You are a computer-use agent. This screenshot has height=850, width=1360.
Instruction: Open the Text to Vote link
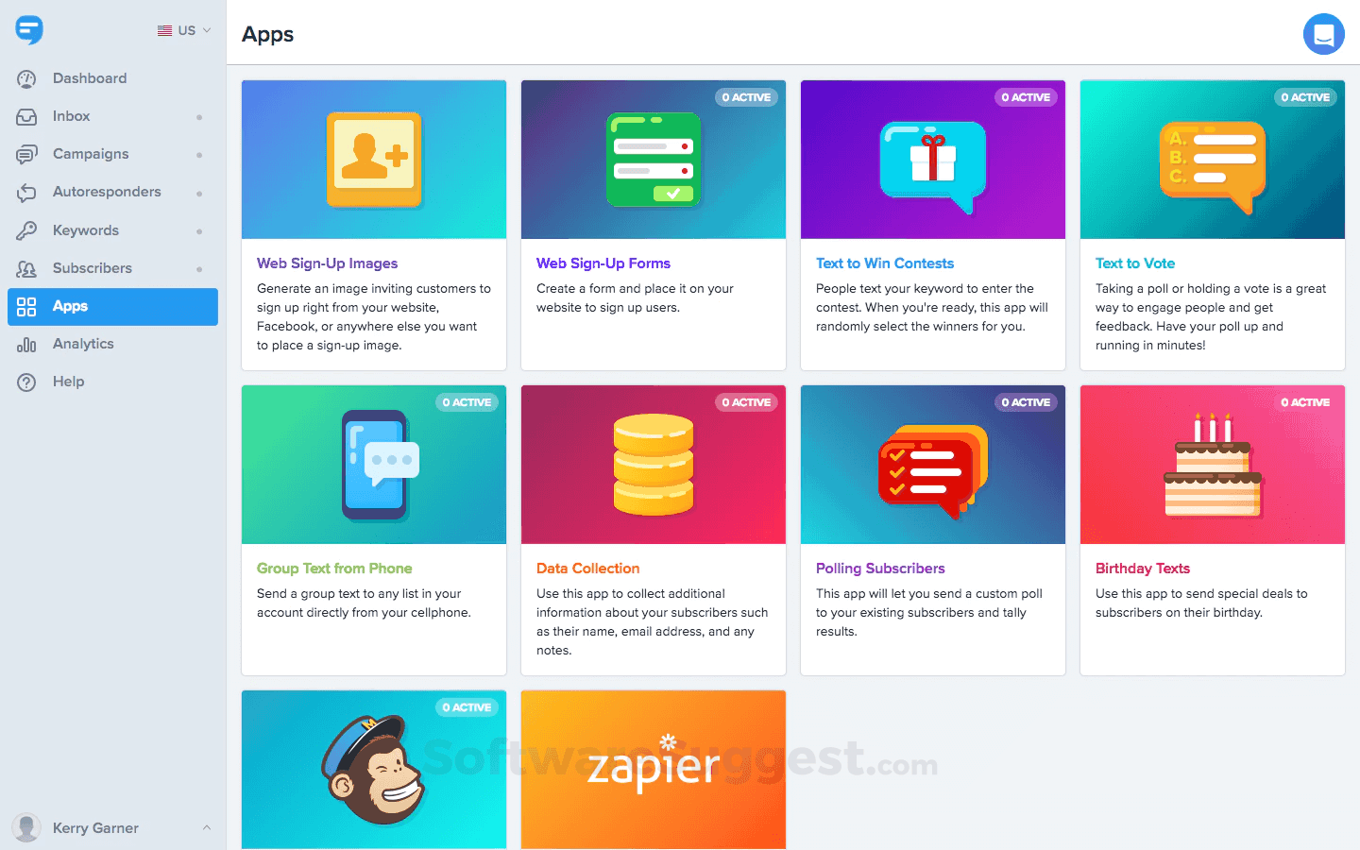coord(1135,263)
